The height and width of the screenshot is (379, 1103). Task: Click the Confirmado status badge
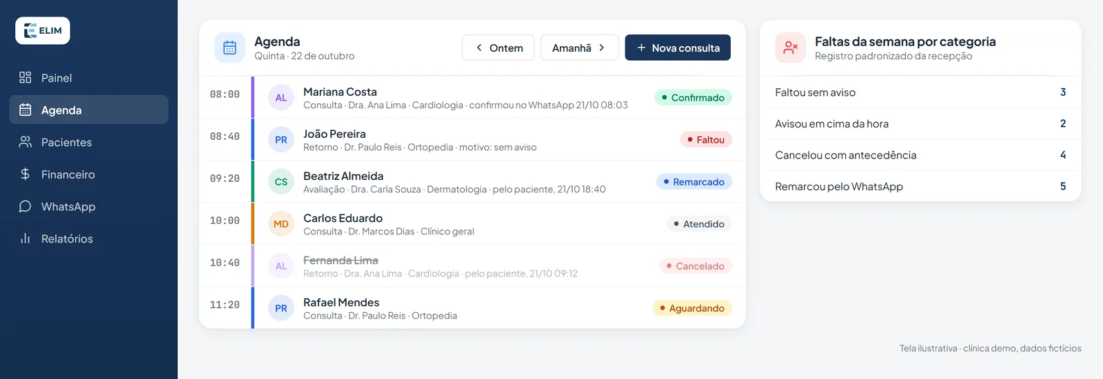point(693,98)
